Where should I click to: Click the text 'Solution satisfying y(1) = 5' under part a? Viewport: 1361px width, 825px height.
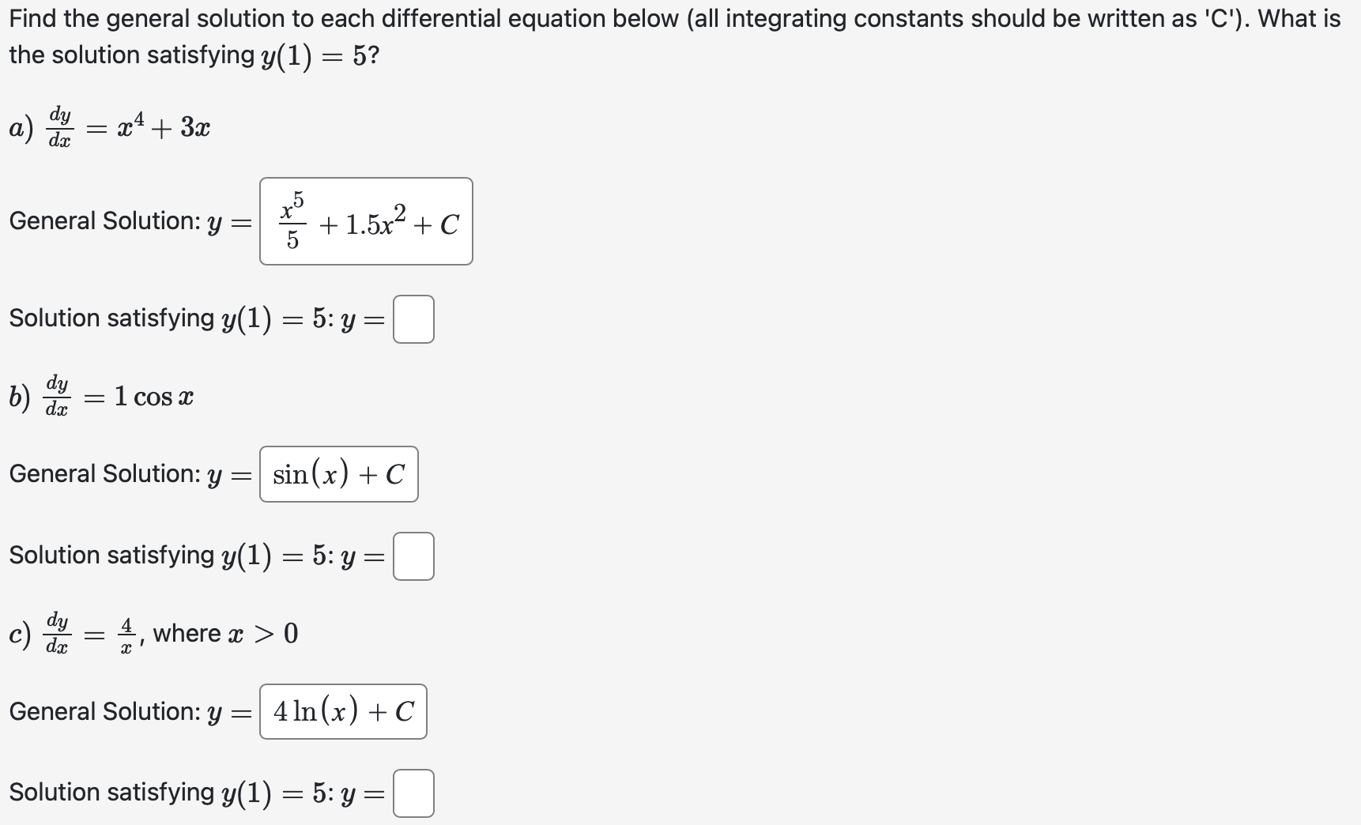[190, 318]
